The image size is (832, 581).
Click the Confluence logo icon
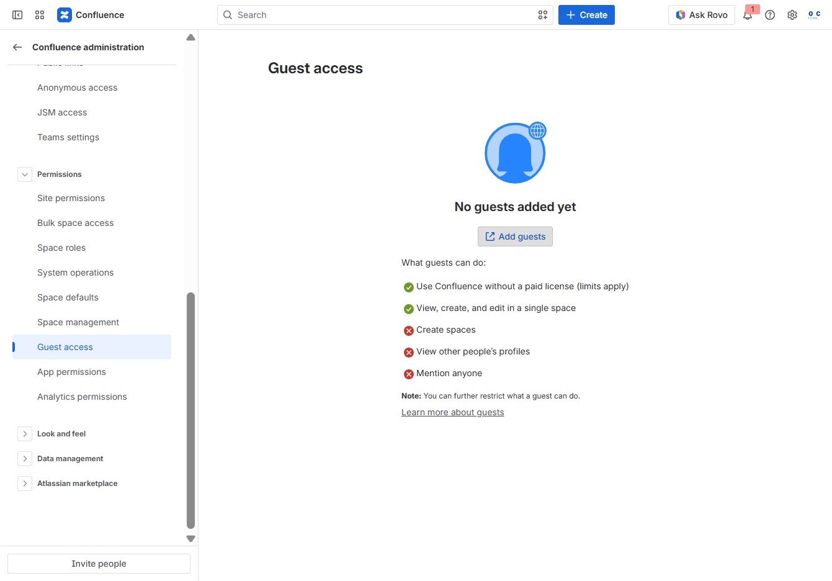pos(65,15)
